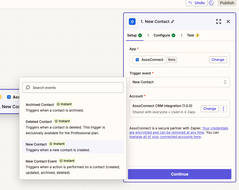Click the Publish button
This screenshot has width=239, height=190.
point(227,3)
